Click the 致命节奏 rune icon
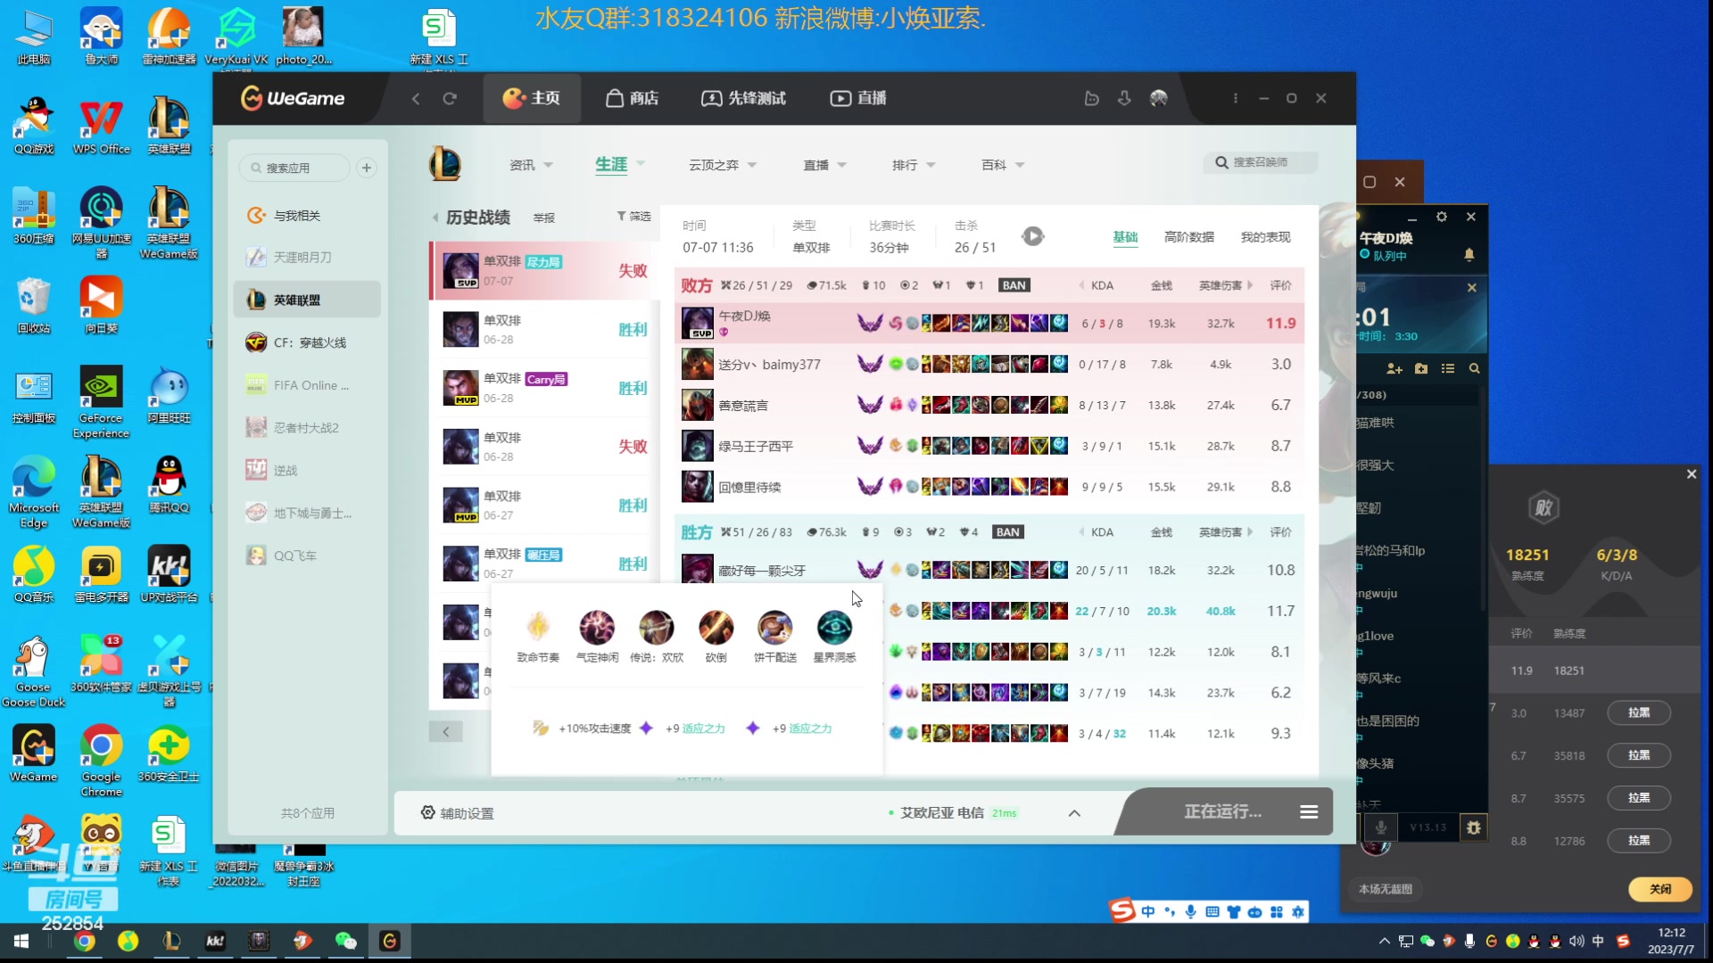The image size is (1713, 963). click(538, 627)
